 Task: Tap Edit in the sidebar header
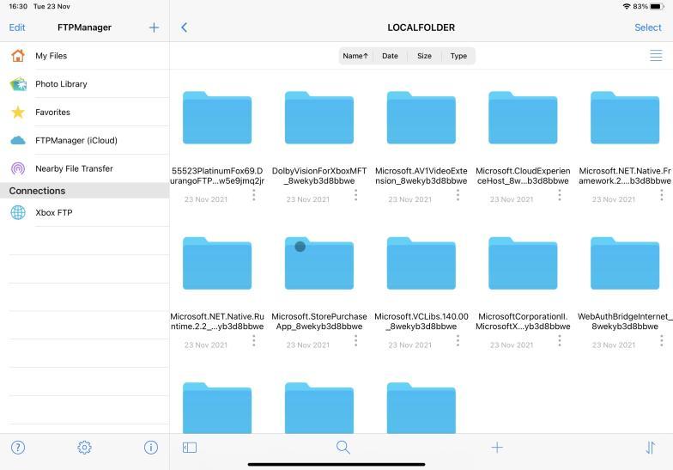point(17,27)
